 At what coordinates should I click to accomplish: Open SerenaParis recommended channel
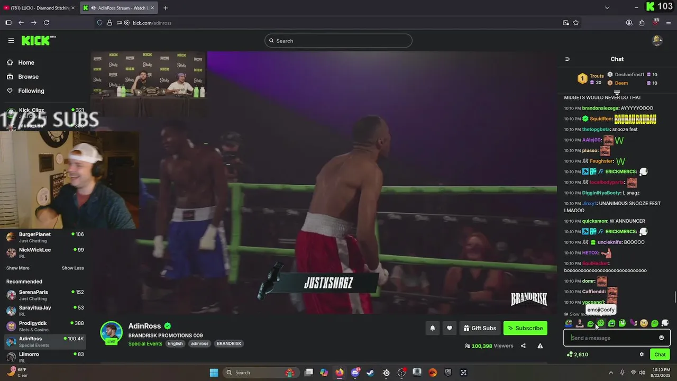[45, 295]
